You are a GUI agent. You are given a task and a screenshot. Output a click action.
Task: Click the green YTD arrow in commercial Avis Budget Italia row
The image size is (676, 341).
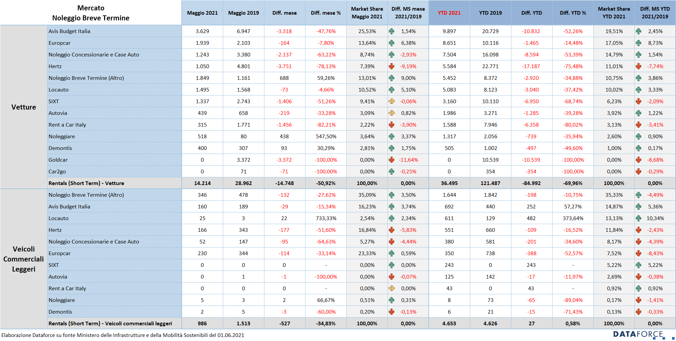point(639,207)
